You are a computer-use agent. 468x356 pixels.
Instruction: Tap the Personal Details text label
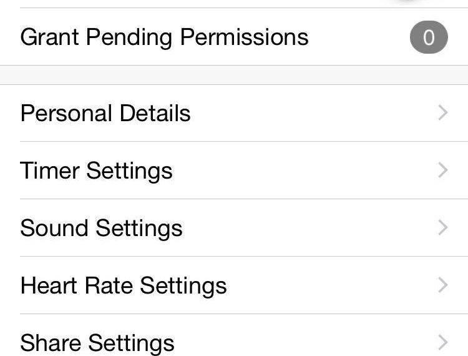[105, 113]
